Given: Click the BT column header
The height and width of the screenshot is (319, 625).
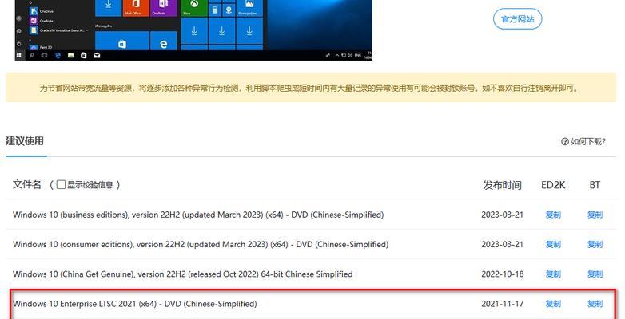Looking at the screenshot, I should coord(595,185).
